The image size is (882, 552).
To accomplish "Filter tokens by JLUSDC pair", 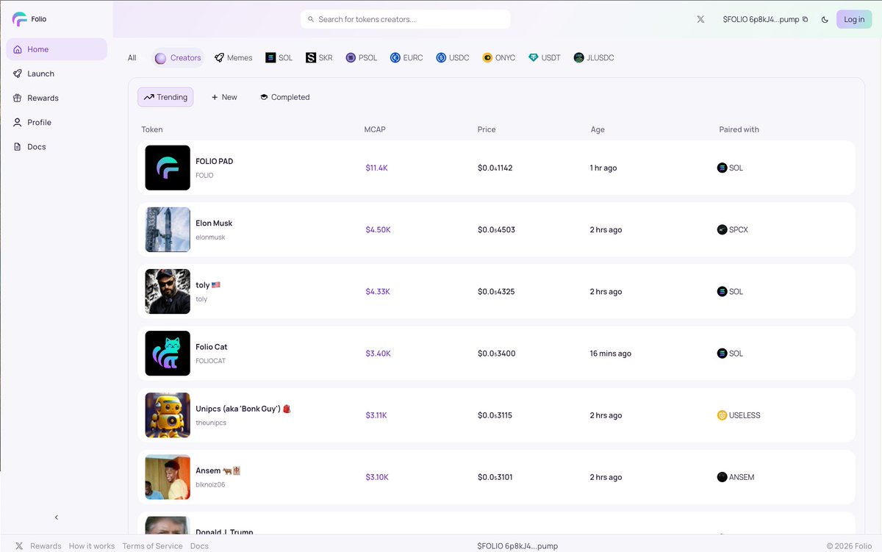I will (x=594, y=57).
